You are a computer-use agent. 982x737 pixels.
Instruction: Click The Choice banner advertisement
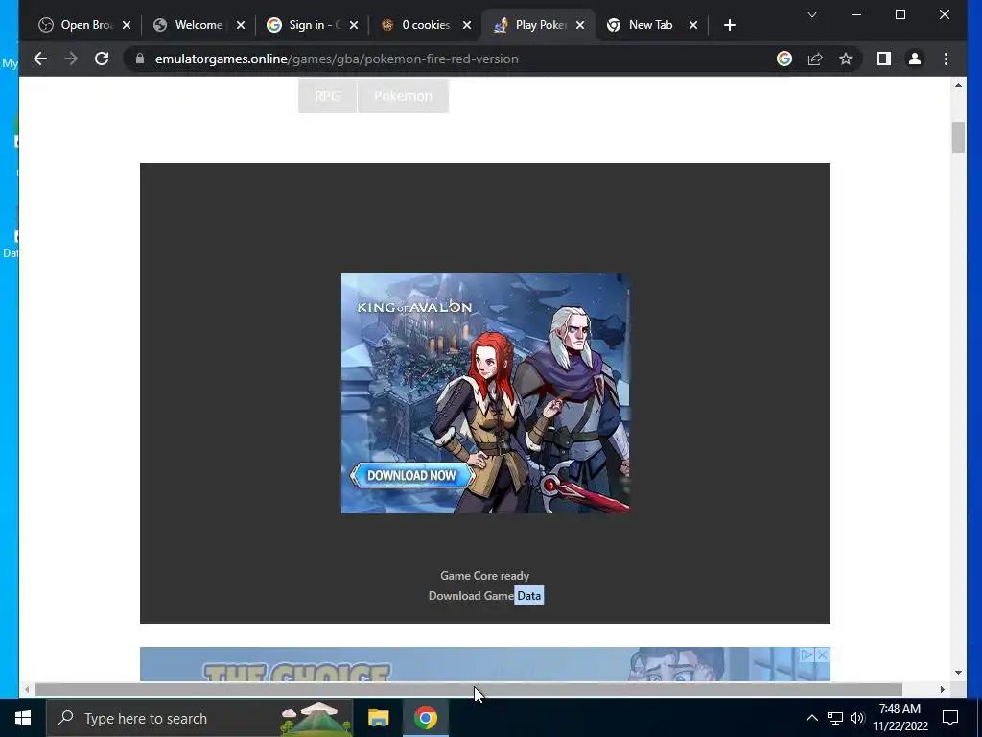pyautogui.click(x=484, y=664)
